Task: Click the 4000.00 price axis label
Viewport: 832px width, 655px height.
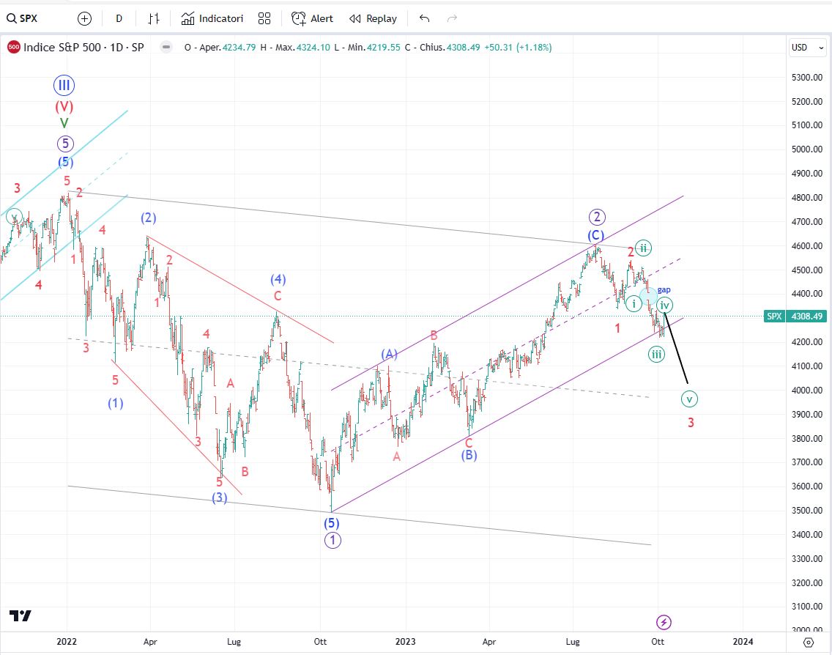Action: [x=806, y=390]
